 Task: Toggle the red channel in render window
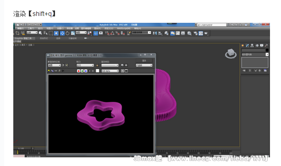tap(78, 71)
